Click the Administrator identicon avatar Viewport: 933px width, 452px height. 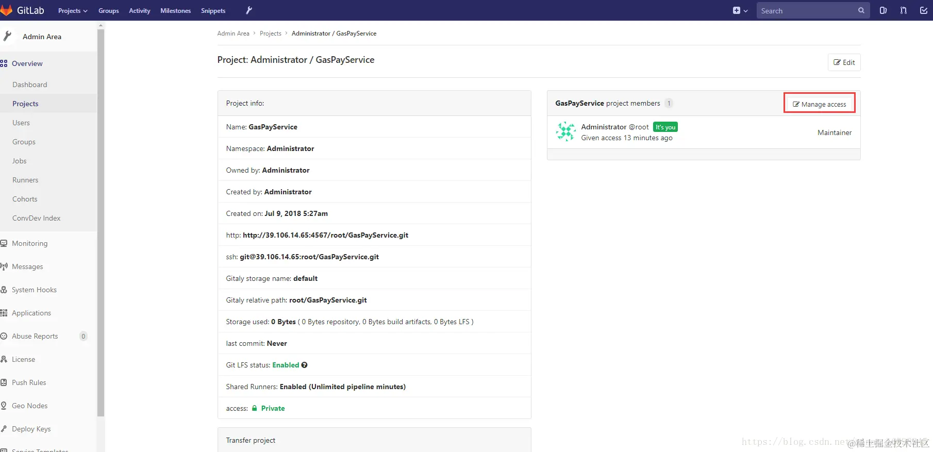click(565, 132)
